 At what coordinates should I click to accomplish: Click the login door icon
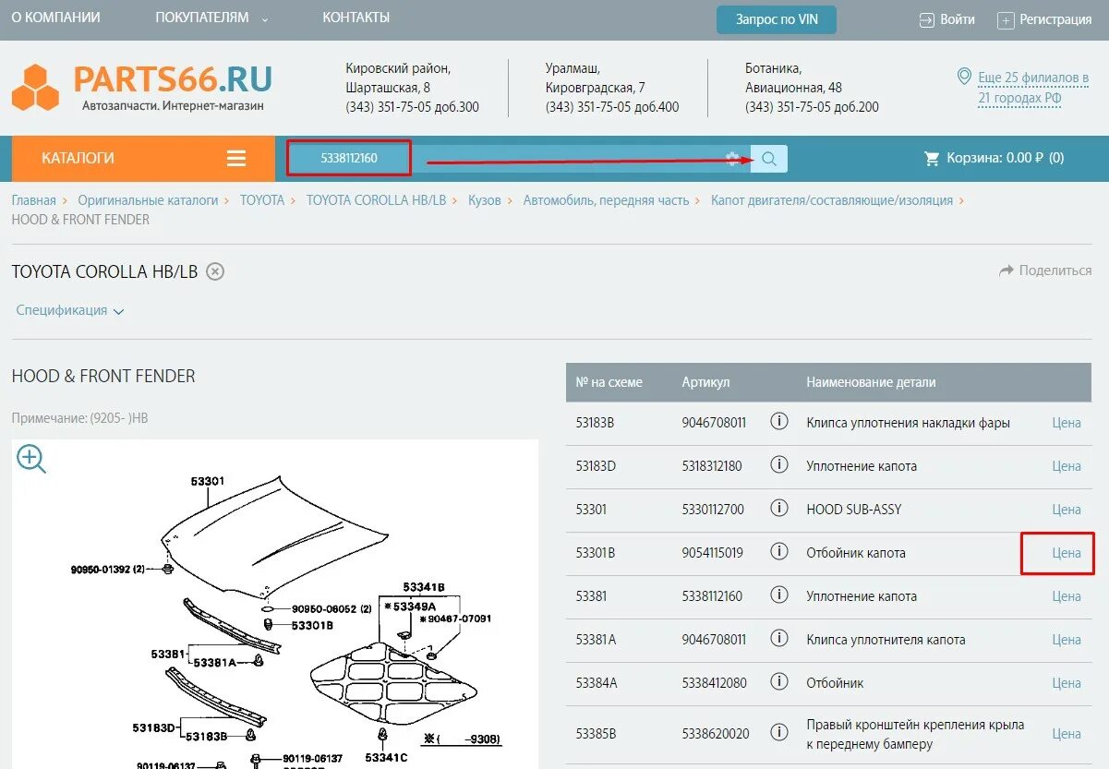pos(927,20)
